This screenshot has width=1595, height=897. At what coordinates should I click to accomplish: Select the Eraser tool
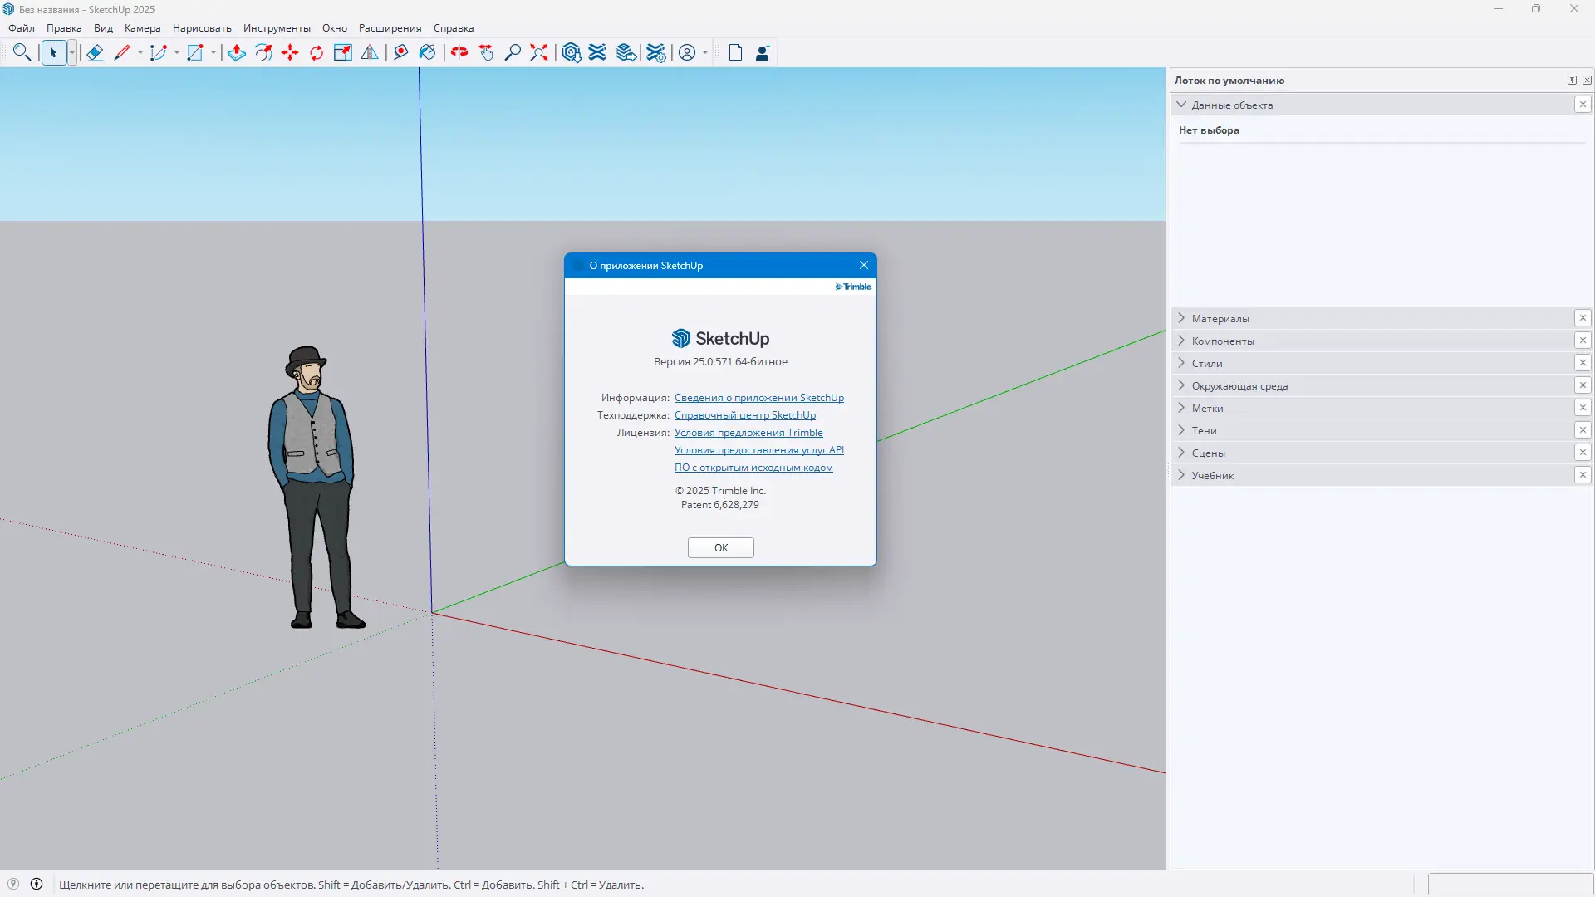pyautogui.click(x=95, y=53)
